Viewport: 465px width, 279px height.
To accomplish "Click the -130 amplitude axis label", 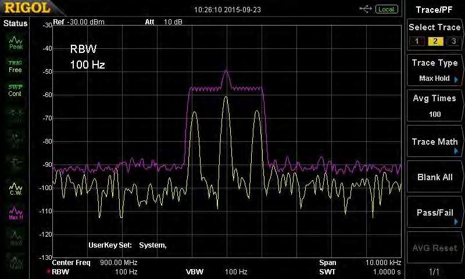I will click(x=46, y=257).
